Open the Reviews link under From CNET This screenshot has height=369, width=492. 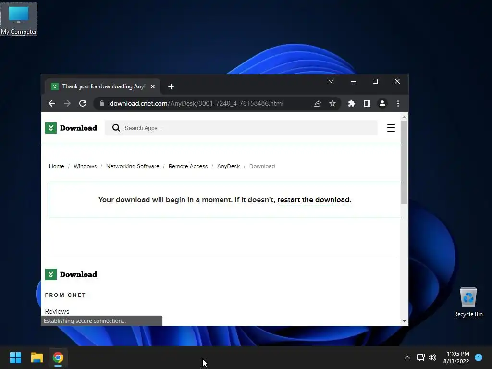57,311
